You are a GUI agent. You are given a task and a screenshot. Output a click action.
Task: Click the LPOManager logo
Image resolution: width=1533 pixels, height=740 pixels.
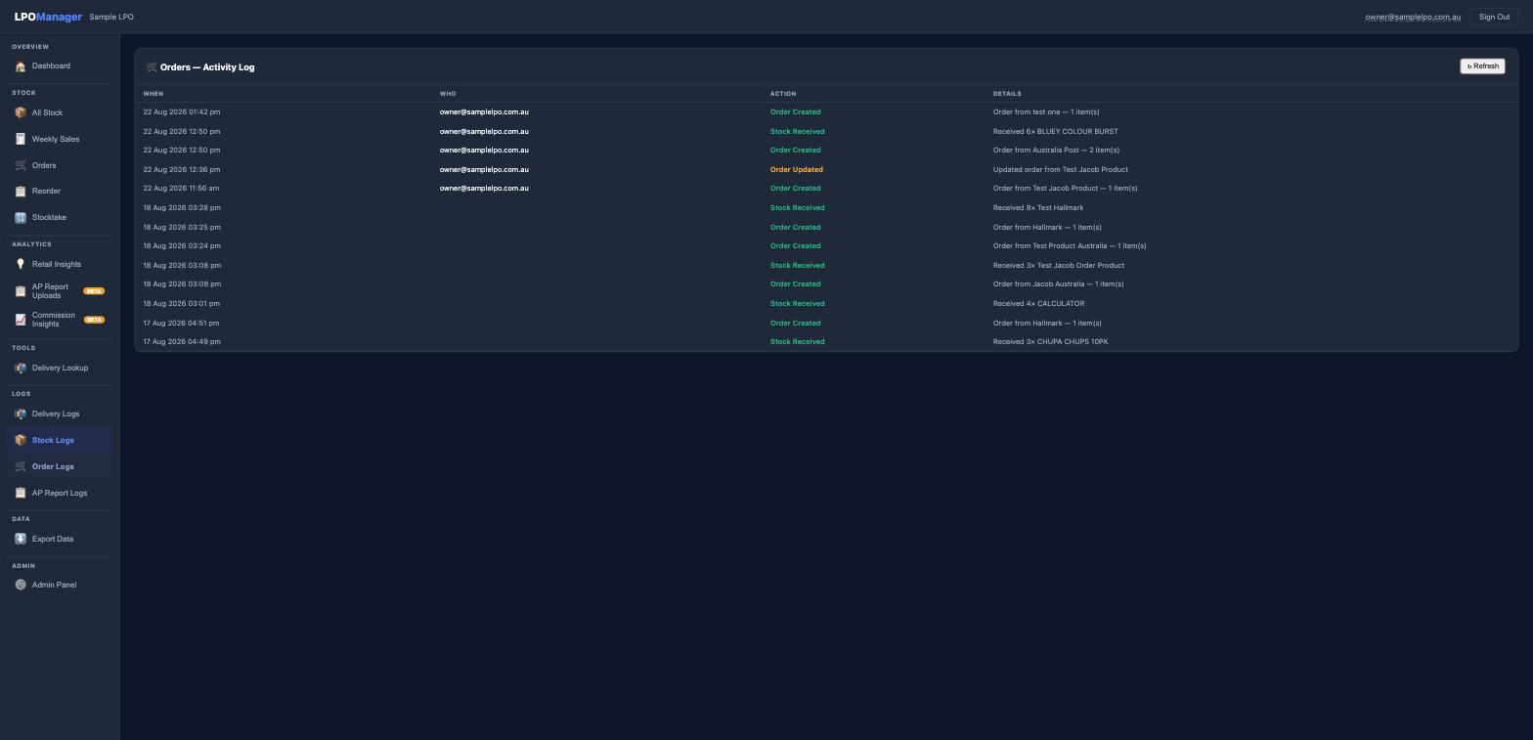[x=48, y=17]
